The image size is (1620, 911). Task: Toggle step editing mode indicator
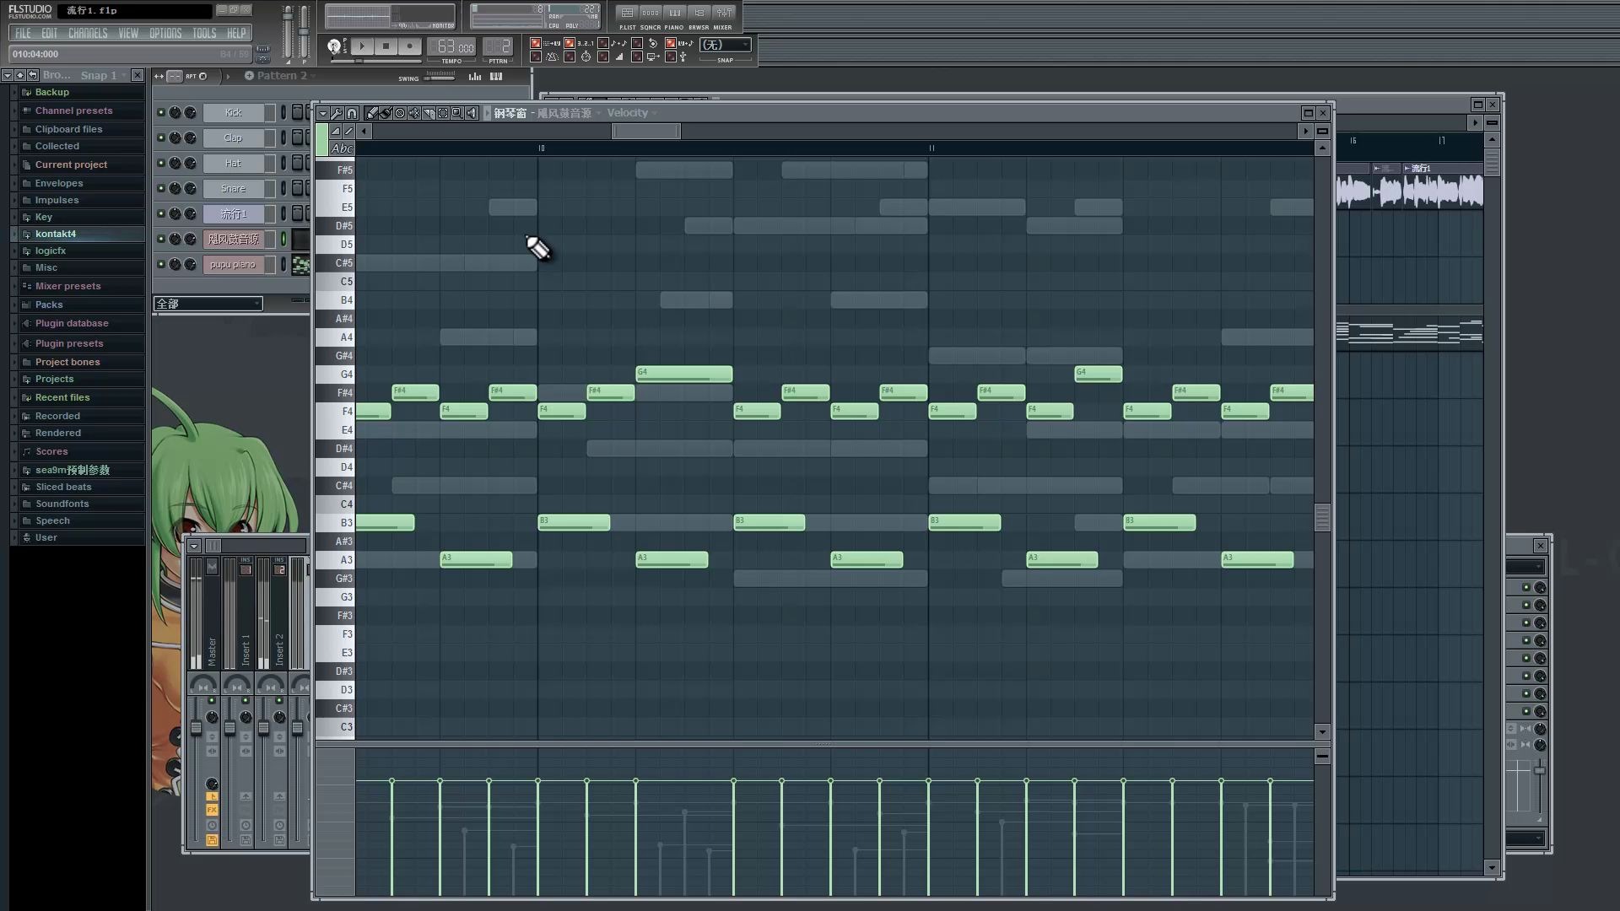coord(603,57)
